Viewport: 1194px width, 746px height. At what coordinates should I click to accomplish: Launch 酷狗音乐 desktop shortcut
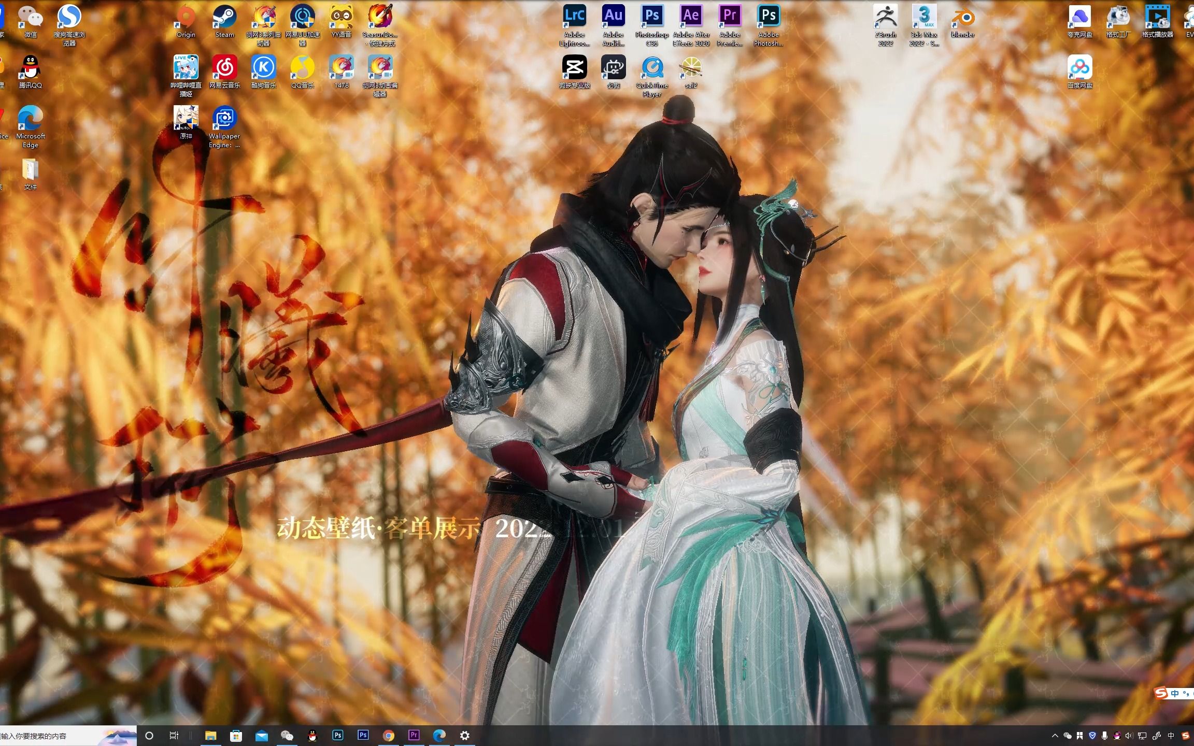[x=264, y=71]
